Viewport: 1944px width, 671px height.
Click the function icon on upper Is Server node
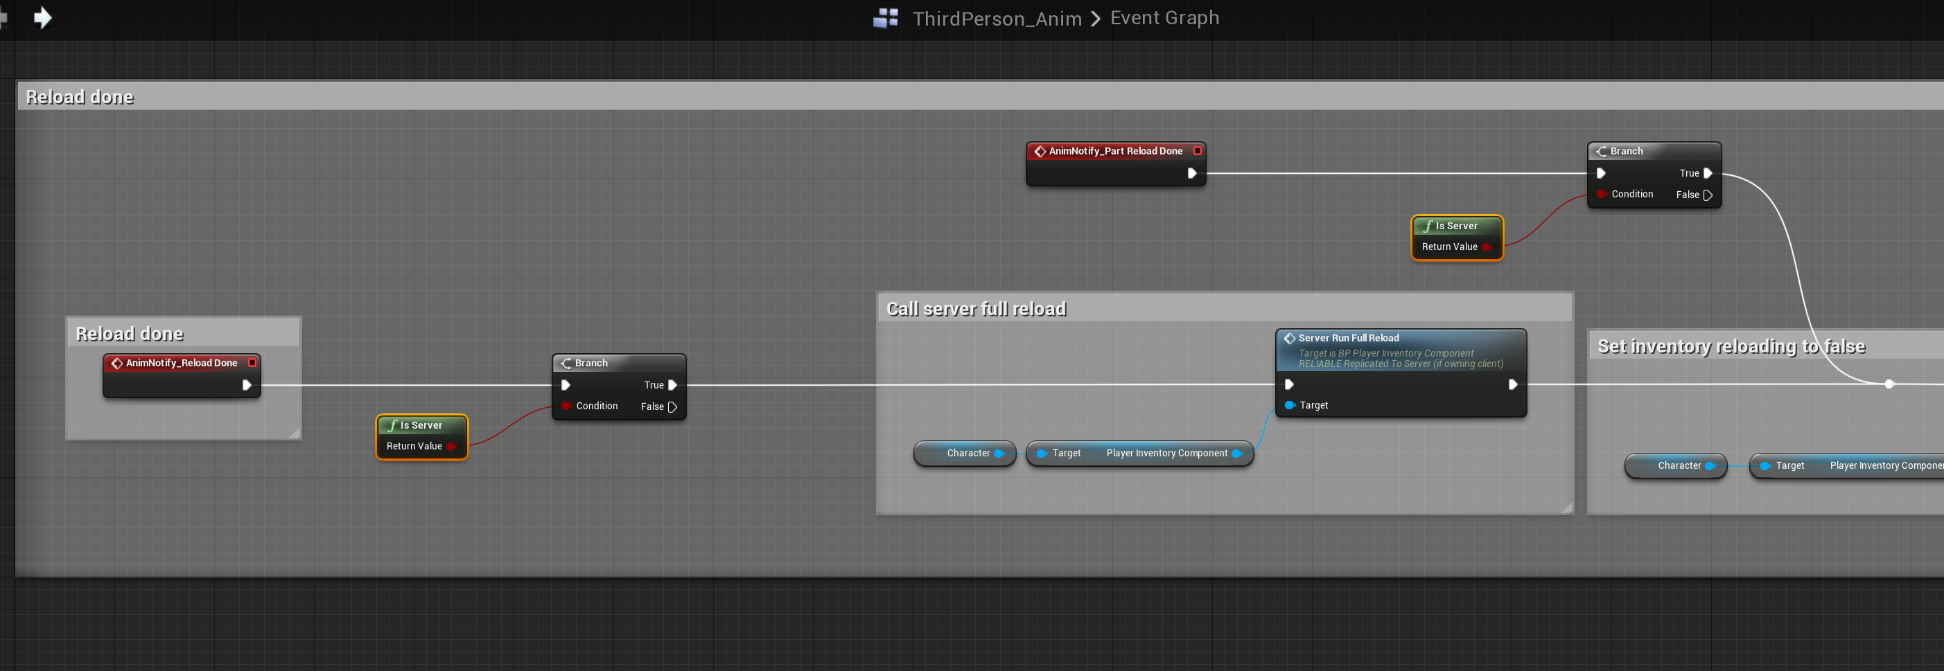(x=1428, y=226)
